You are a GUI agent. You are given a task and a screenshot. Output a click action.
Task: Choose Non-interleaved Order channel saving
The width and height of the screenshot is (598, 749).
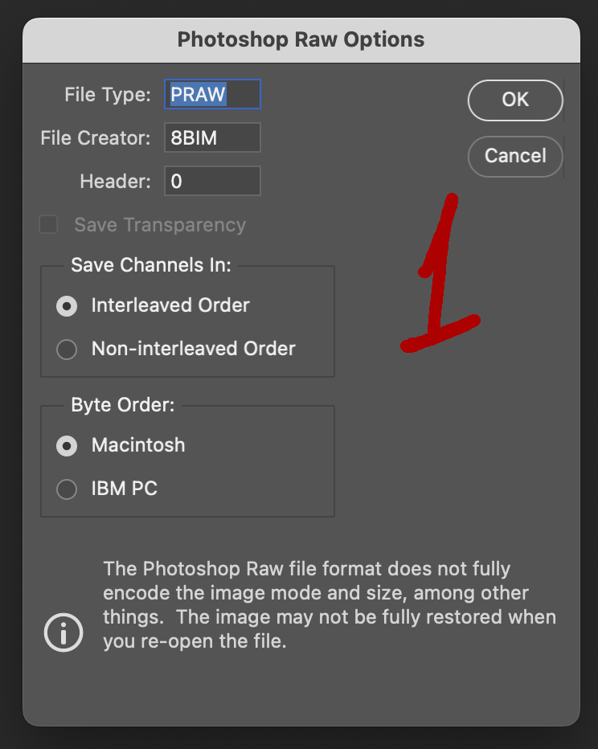(x=67, y=350)
